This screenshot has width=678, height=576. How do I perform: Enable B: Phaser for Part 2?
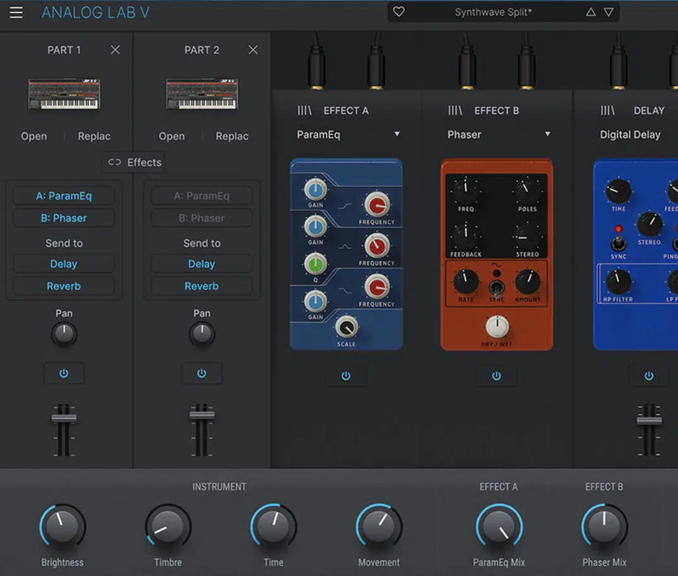pyautogui.click(x=201, y=218)
